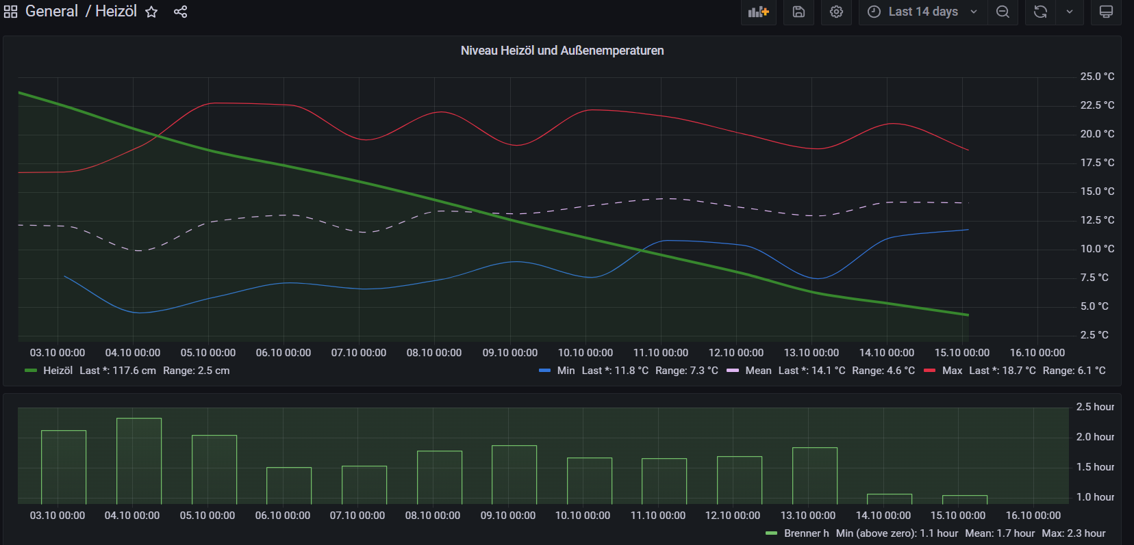Click 'Range: 7.3 °C' legend value
The width and height of the screenshot is (1134, 545).
pos(687,371)
